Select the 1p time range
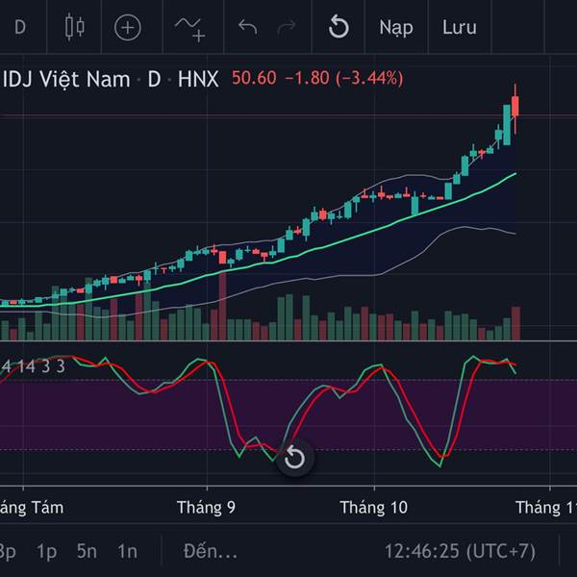This screenshot has width=577, height=577. [47, 552]
